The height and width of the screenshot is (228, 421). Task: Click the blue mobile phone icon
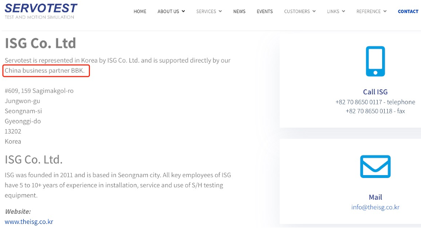pos(376,62)
